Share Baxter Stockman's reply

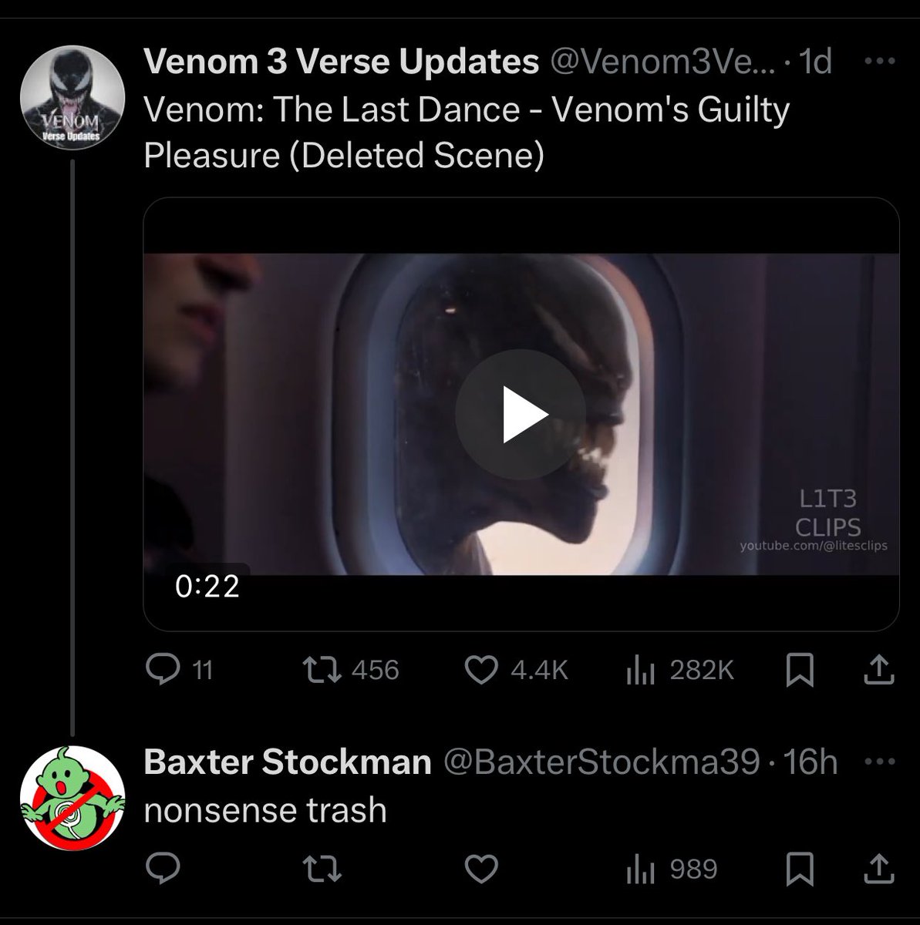(x=877, y=869)
